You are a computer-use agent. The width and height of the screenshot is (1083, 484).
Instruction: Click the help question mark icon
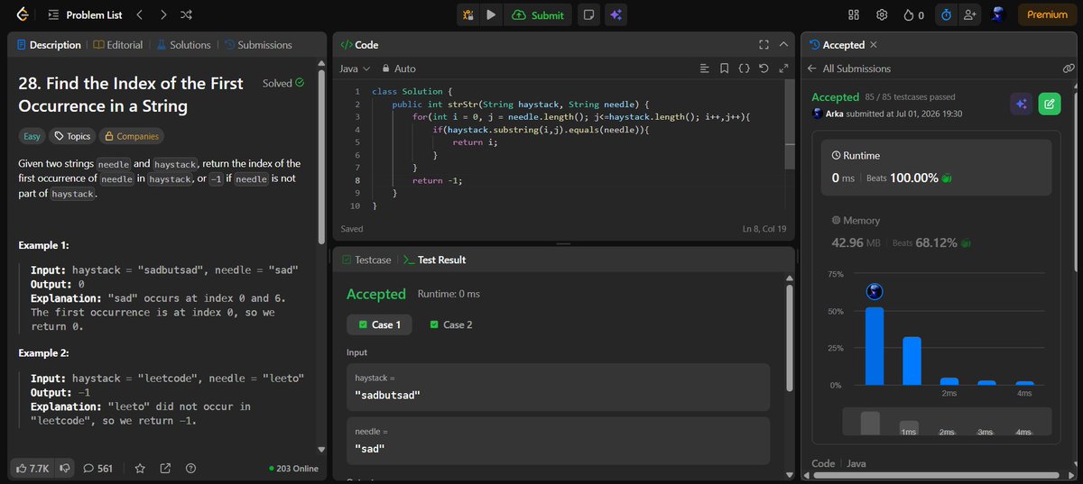(x=190, y=468)
